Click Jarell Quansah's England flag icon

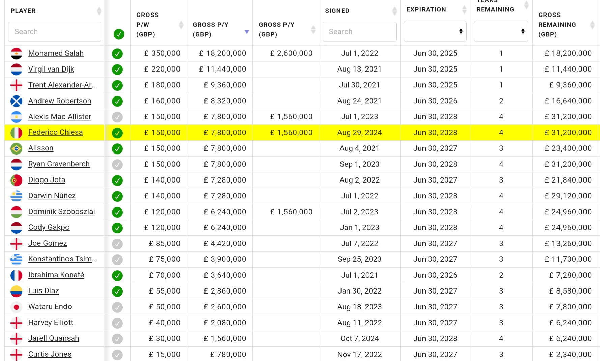click(x=16, y=339)
